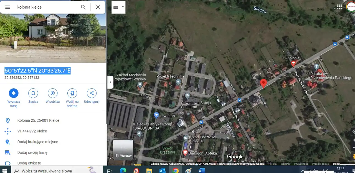The width and height of the screenshot is (355, 173).
Task: Open input tools dropdown arrow
Action: pyautogui.click(x=123, y=7)
